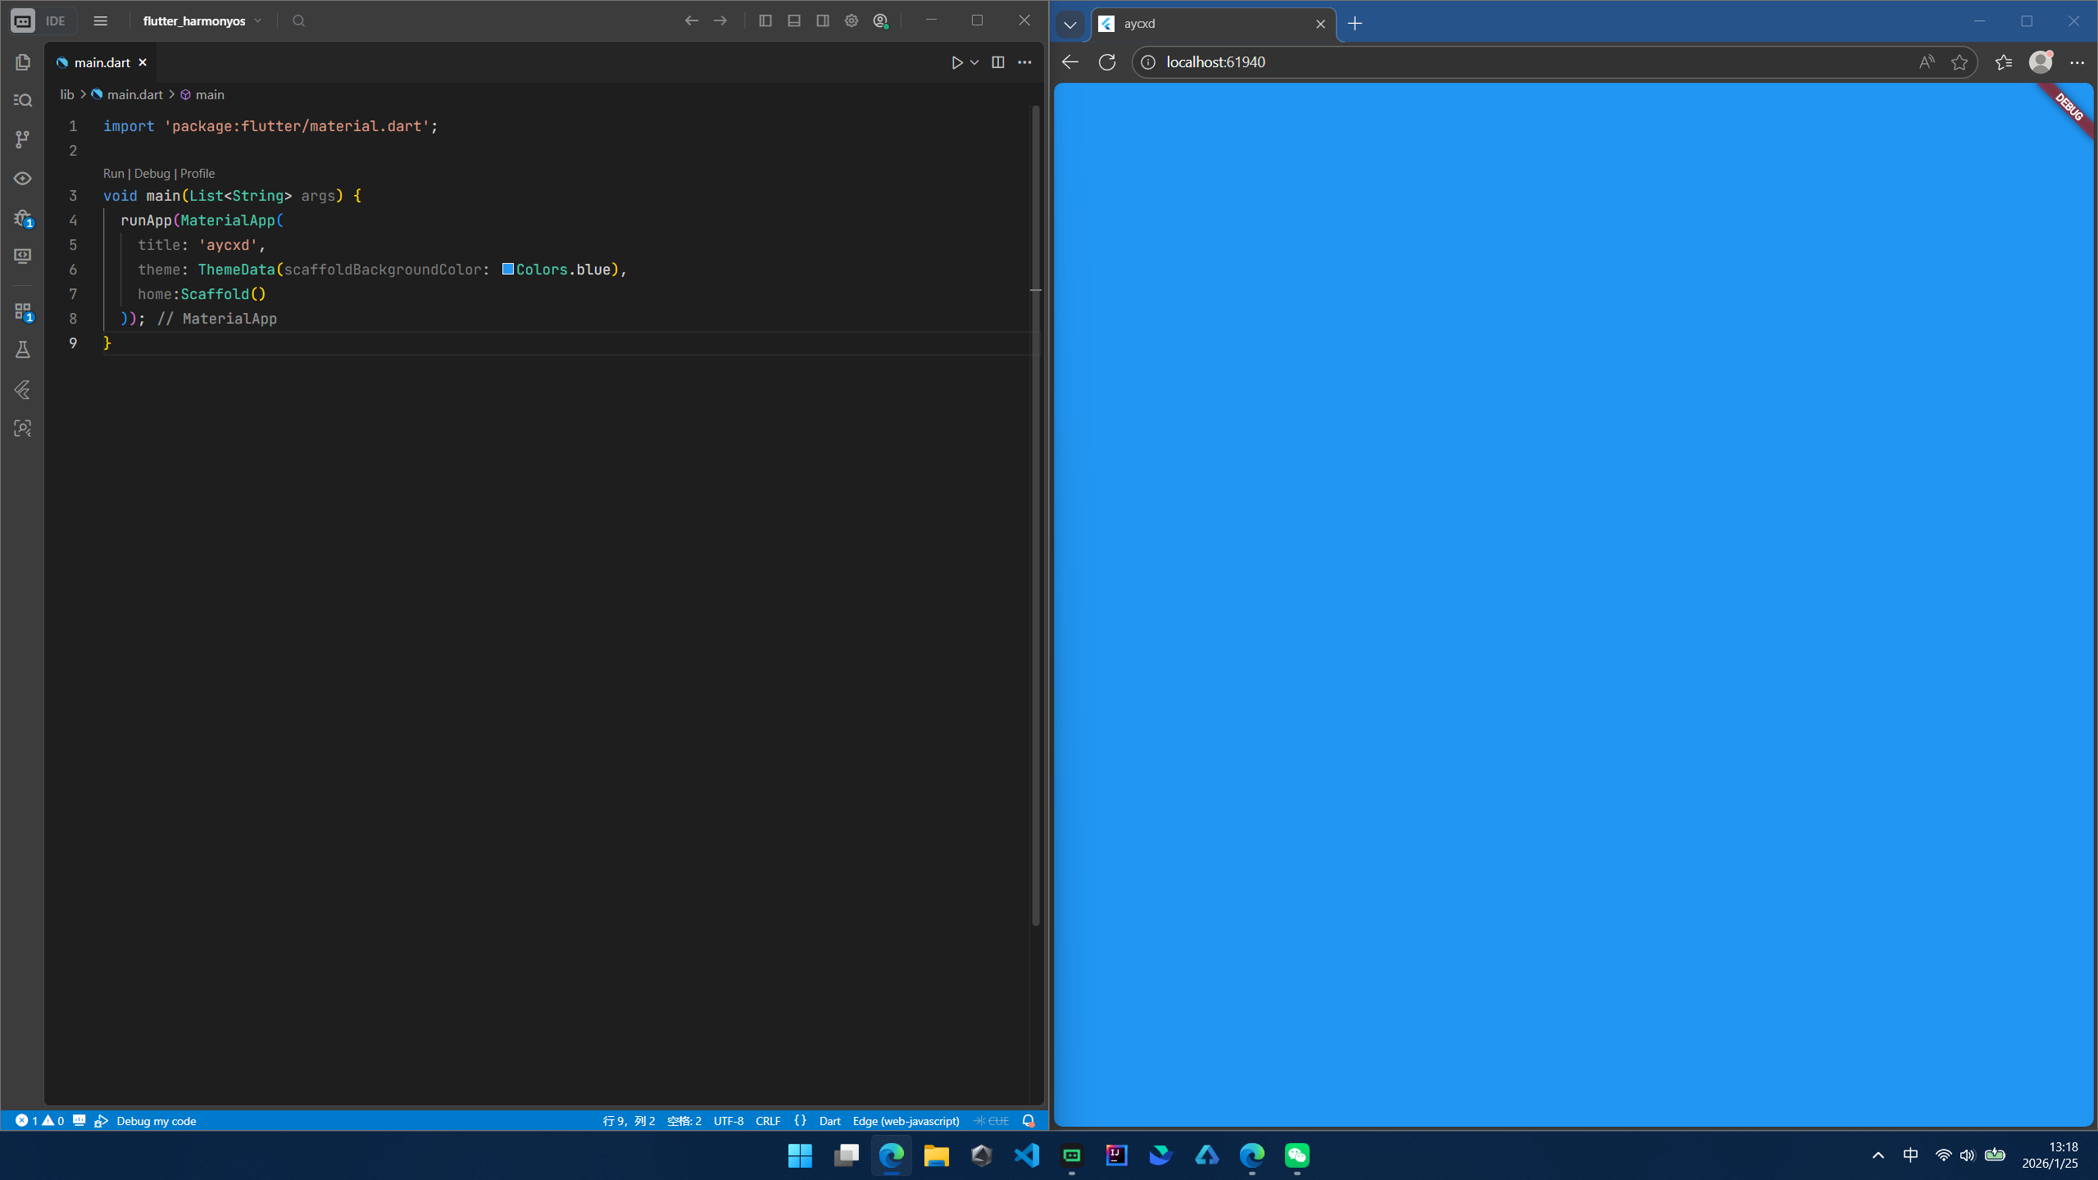
Task: Toggle the bottom panel layout
Action: [x=794, y=21]
